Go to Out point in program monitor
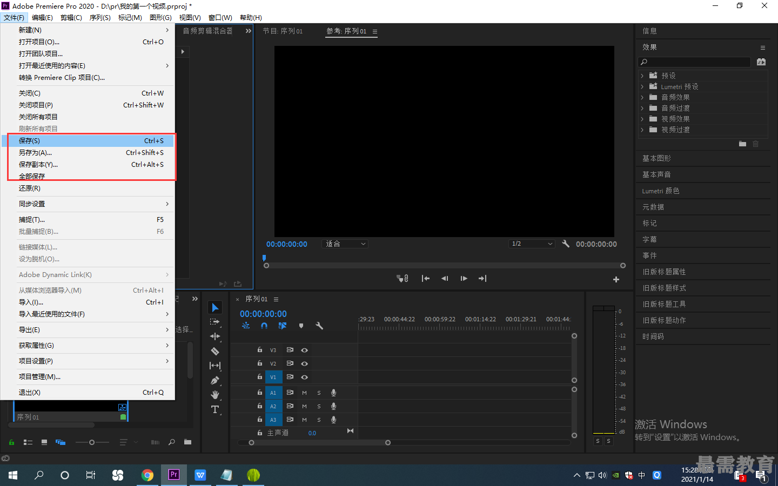The image size is (778, 486). pyautogui.click(x=482, y=279)
